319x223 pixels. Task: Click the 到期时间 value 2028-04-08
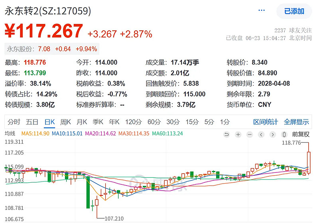(274, 84)
